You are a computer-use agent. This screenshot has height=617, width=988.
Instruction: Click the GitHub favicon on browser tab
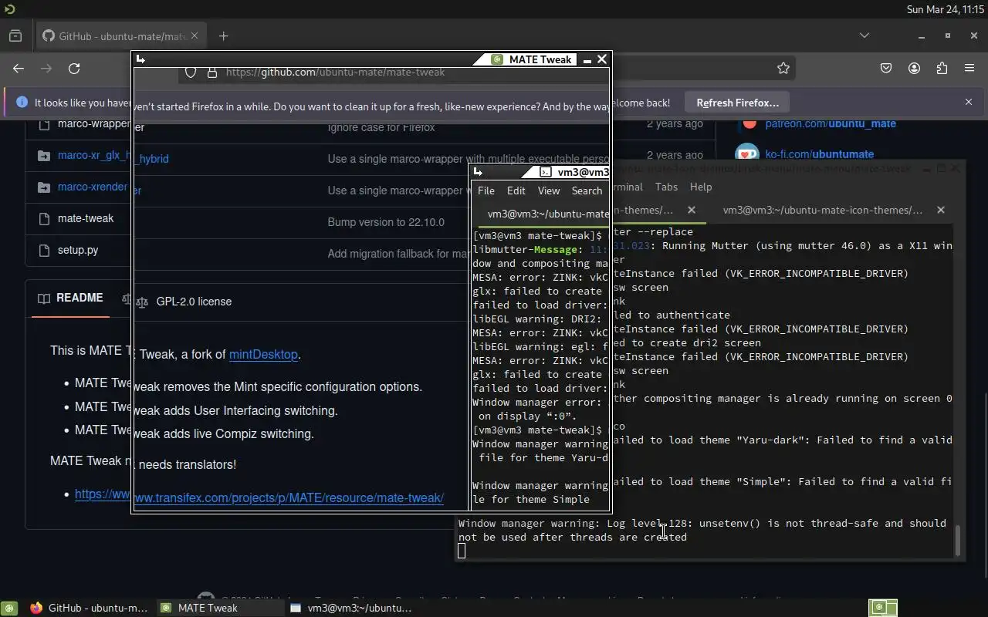[49, 35]
